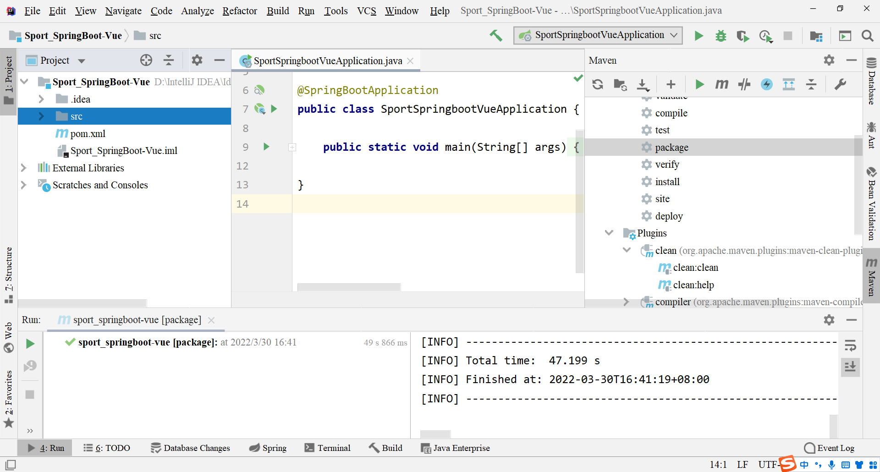Download Maven sources and documentation icon
Image resolution: width=880 pixels, height=472 pixels.
[643, 85]
